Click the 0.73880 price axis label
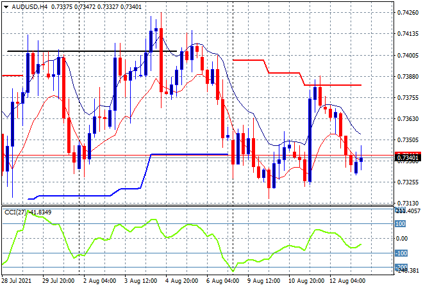The width and height of the screenshot is (423, 288). (408, 77)
